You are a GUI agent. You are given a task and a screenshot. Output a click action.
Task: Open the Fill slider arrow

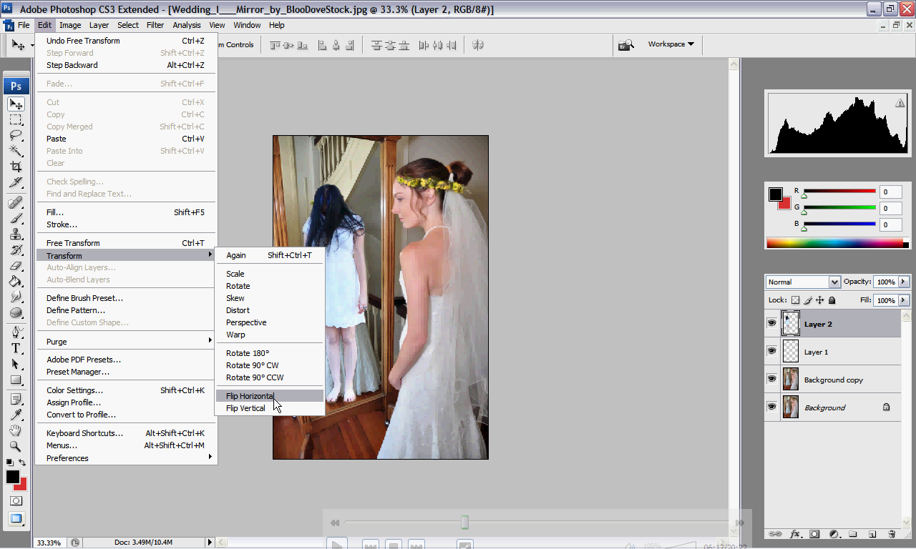[904, 300]
